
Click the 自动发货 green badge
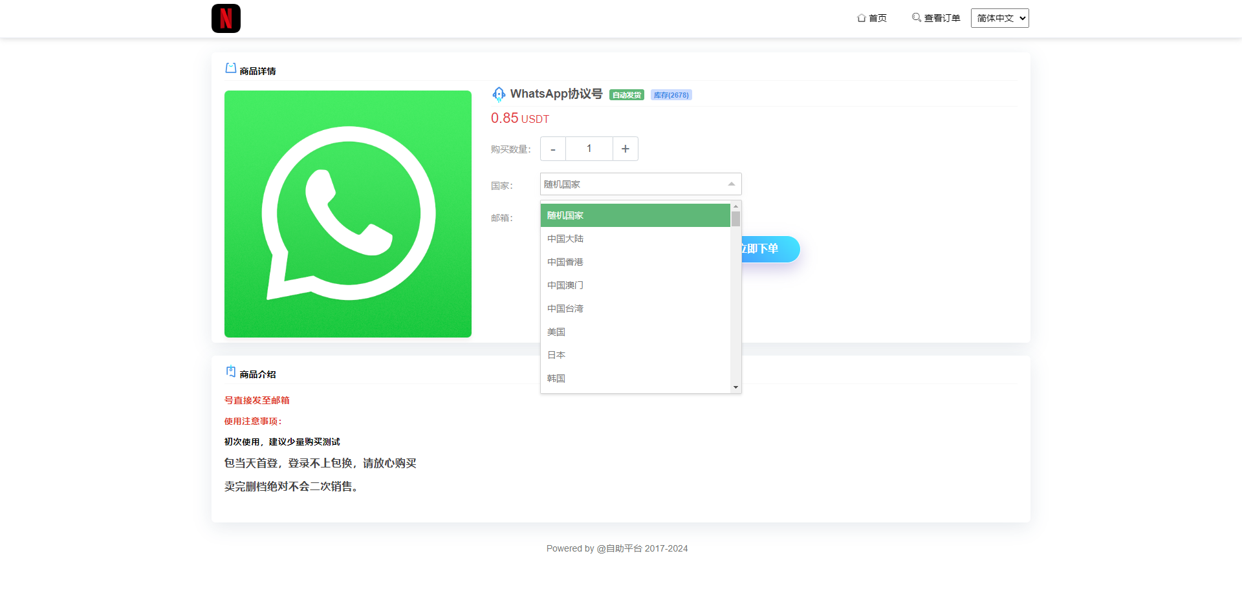[627, 95]
